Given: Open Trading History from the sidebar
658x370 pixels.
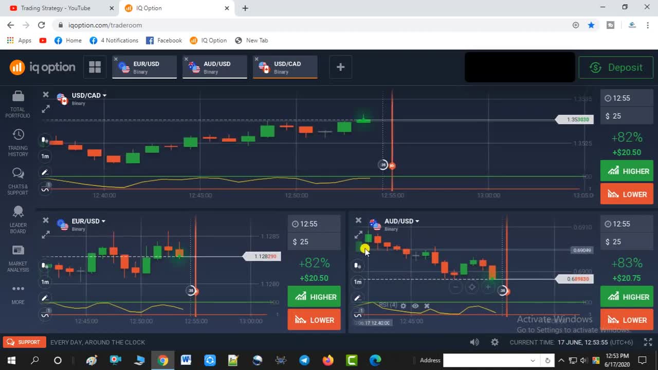Looking at the screenshot, I should pos(18,142).
